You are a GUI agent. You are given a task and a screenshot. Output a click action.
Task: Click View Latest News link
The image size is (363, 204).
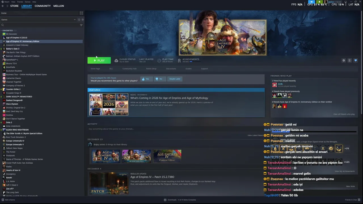[255, 135]
